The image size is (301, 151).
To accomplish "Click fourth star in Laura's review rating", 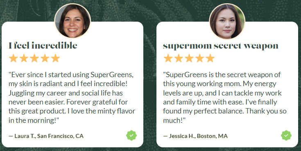I will tap(45, 58).
